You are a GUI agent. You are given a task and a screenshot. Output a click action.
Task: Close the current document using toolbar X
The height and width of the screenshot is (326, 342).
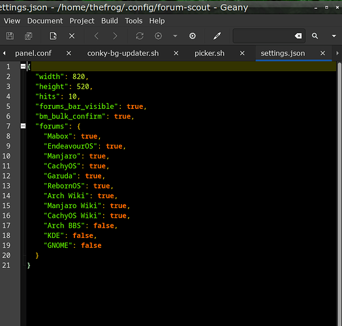pyautogui.click(x=72, y=36)
